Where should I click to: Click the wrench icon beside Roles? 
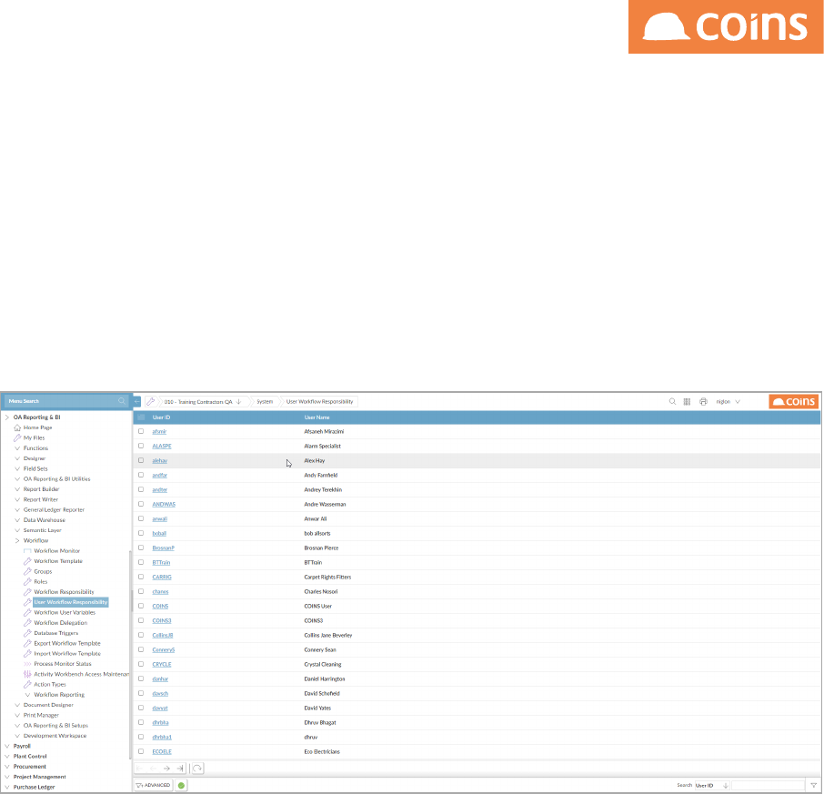(x=27, y=582)
